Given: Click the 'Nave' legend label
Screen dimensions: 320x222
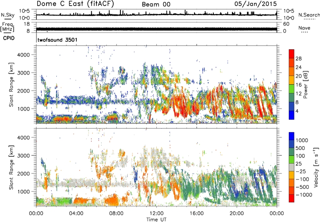Looking at the screenshot, I should tap(304, 28).
